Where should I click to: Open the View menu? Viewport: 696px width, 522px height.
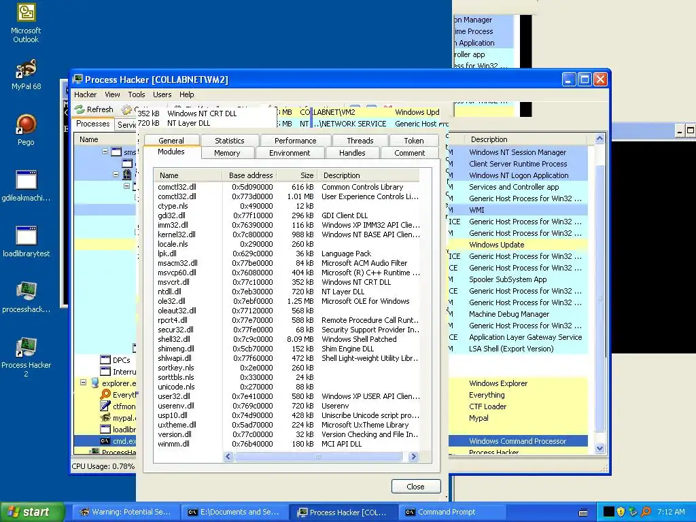112,94
